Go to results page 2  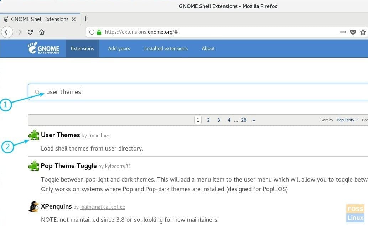[208, 120]
